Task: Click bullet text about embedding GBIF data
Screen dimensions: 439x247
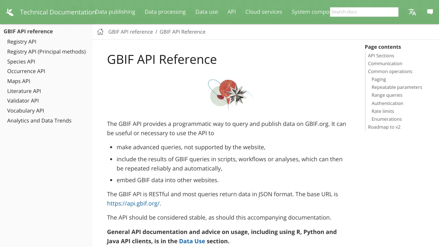Action: coord(167,180)
